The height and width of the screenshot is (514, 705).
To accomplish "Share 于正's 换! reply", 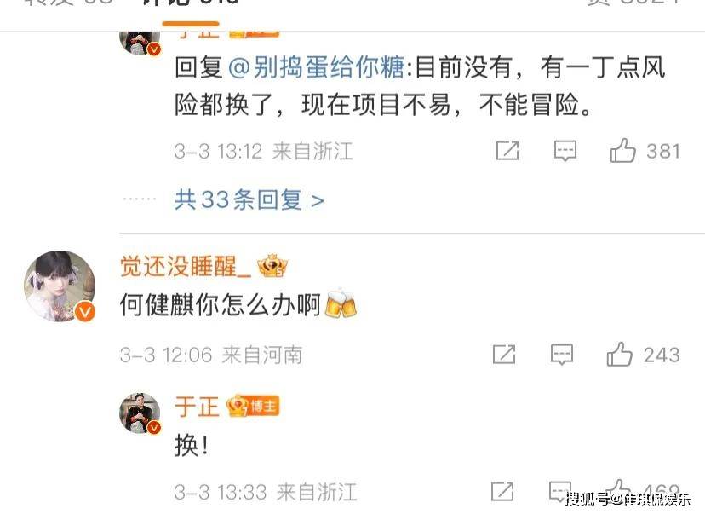I will tap(502, 492).
